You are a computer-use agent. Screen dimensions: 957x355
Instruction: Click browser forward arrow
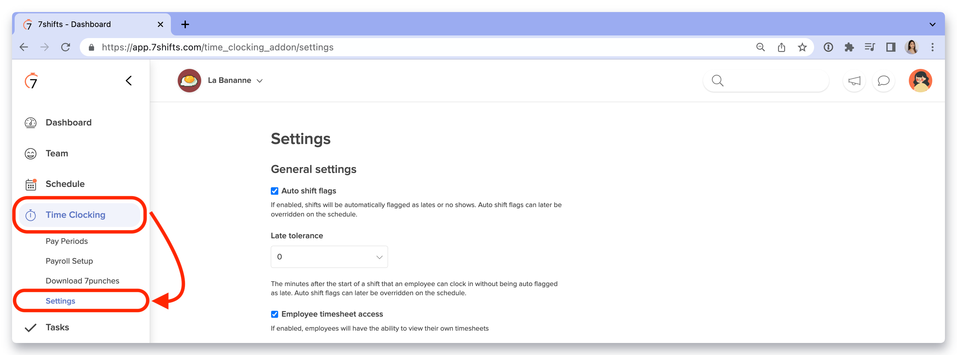45,47
